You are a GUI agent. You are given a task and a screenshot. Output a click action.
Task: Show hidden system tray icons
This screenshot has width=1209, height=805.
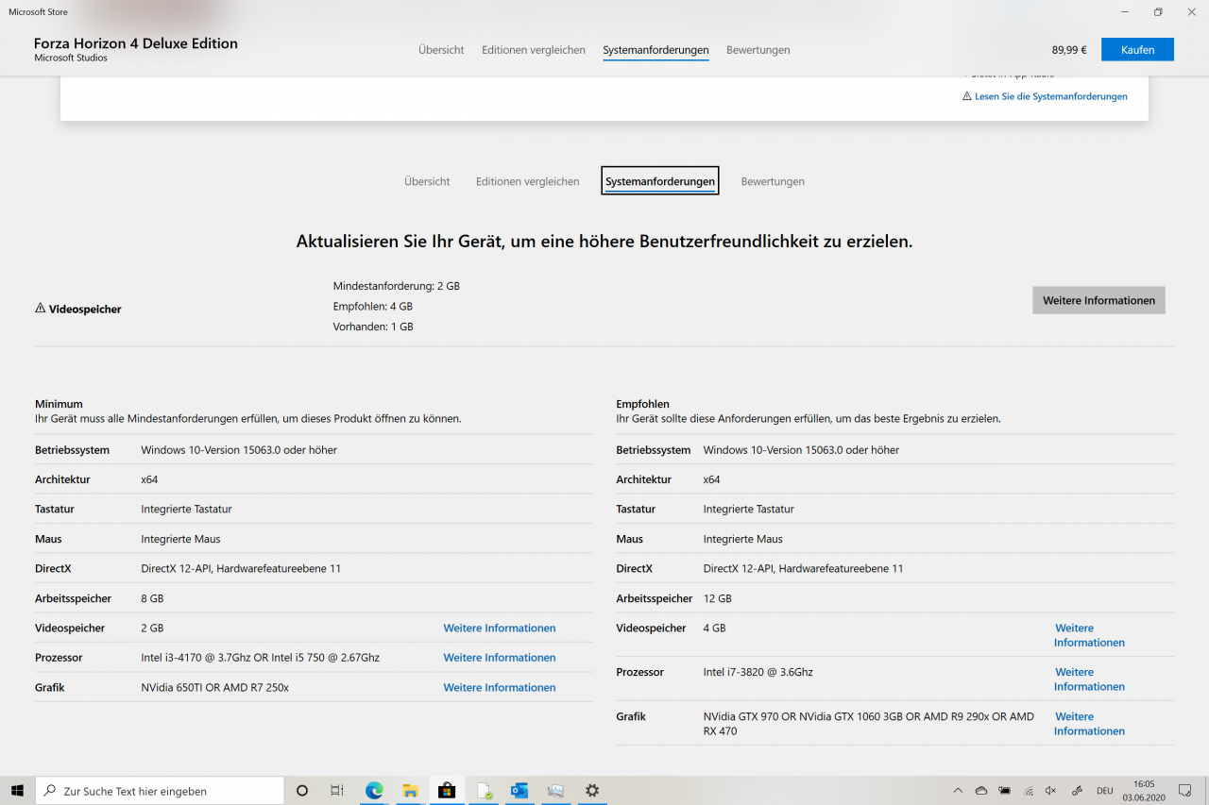[x=958, y=791]
